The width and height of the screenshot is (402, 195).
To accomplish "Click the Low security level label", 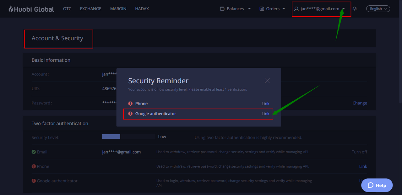I will tap(162, 136).
